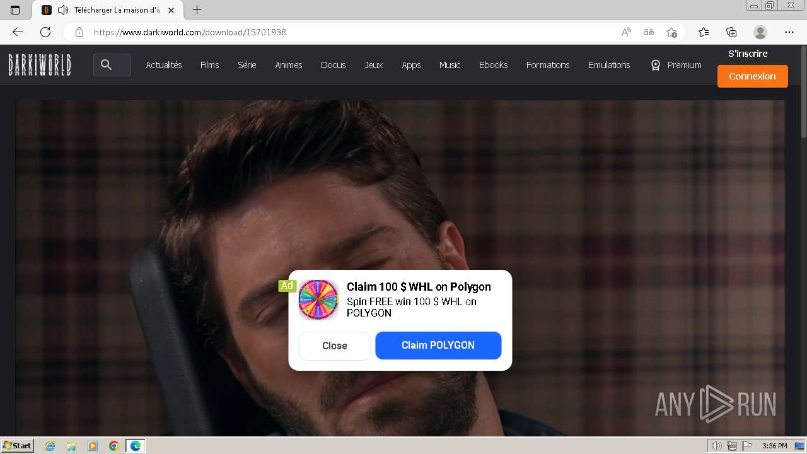Image resolution: width=807 pixels, height=454 pixels.
Task: Open the Favorites list icon
Action: pyautogui.click(x=704, y=32)
